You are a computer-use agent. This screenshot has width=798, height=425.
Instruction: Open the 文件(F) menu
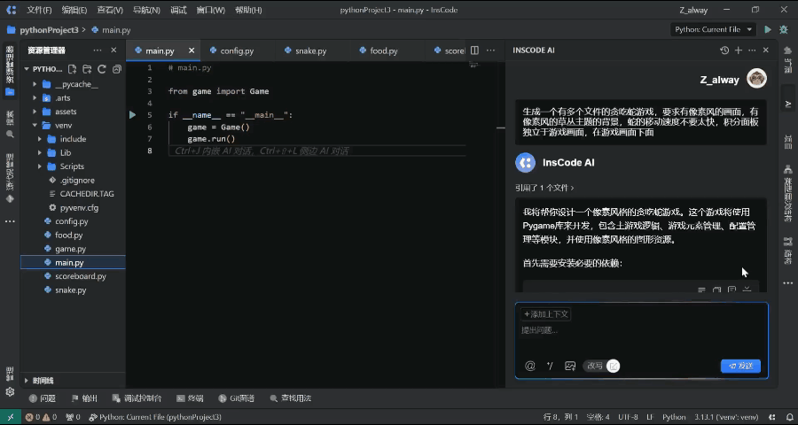[39, 10]
